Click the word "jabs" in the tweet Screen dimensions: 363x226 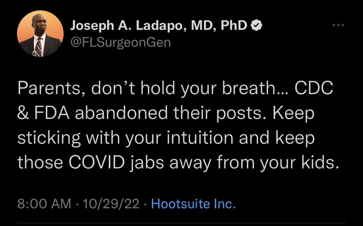click(x=144, y=163)
